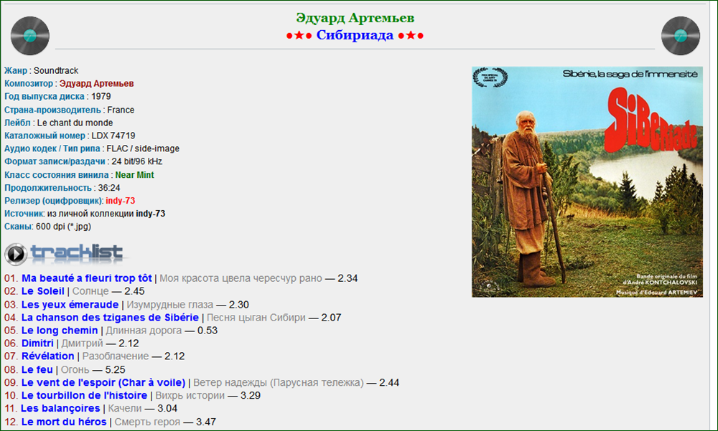Select the 24 bit/96 kHz format value
The height and width of the screenshot is (431, 718).
click(x=137, y=161)
